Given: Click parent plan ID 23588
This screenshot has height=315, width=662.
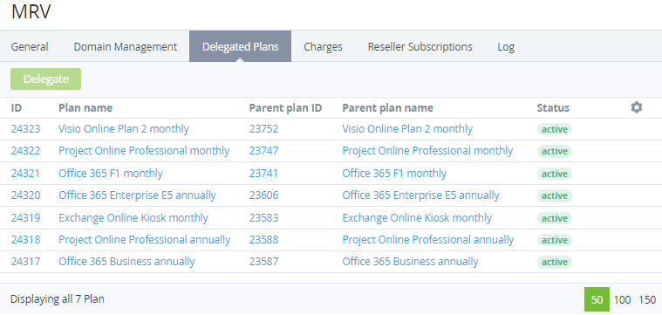Looking at the screenshot, I should click(263, 240).
